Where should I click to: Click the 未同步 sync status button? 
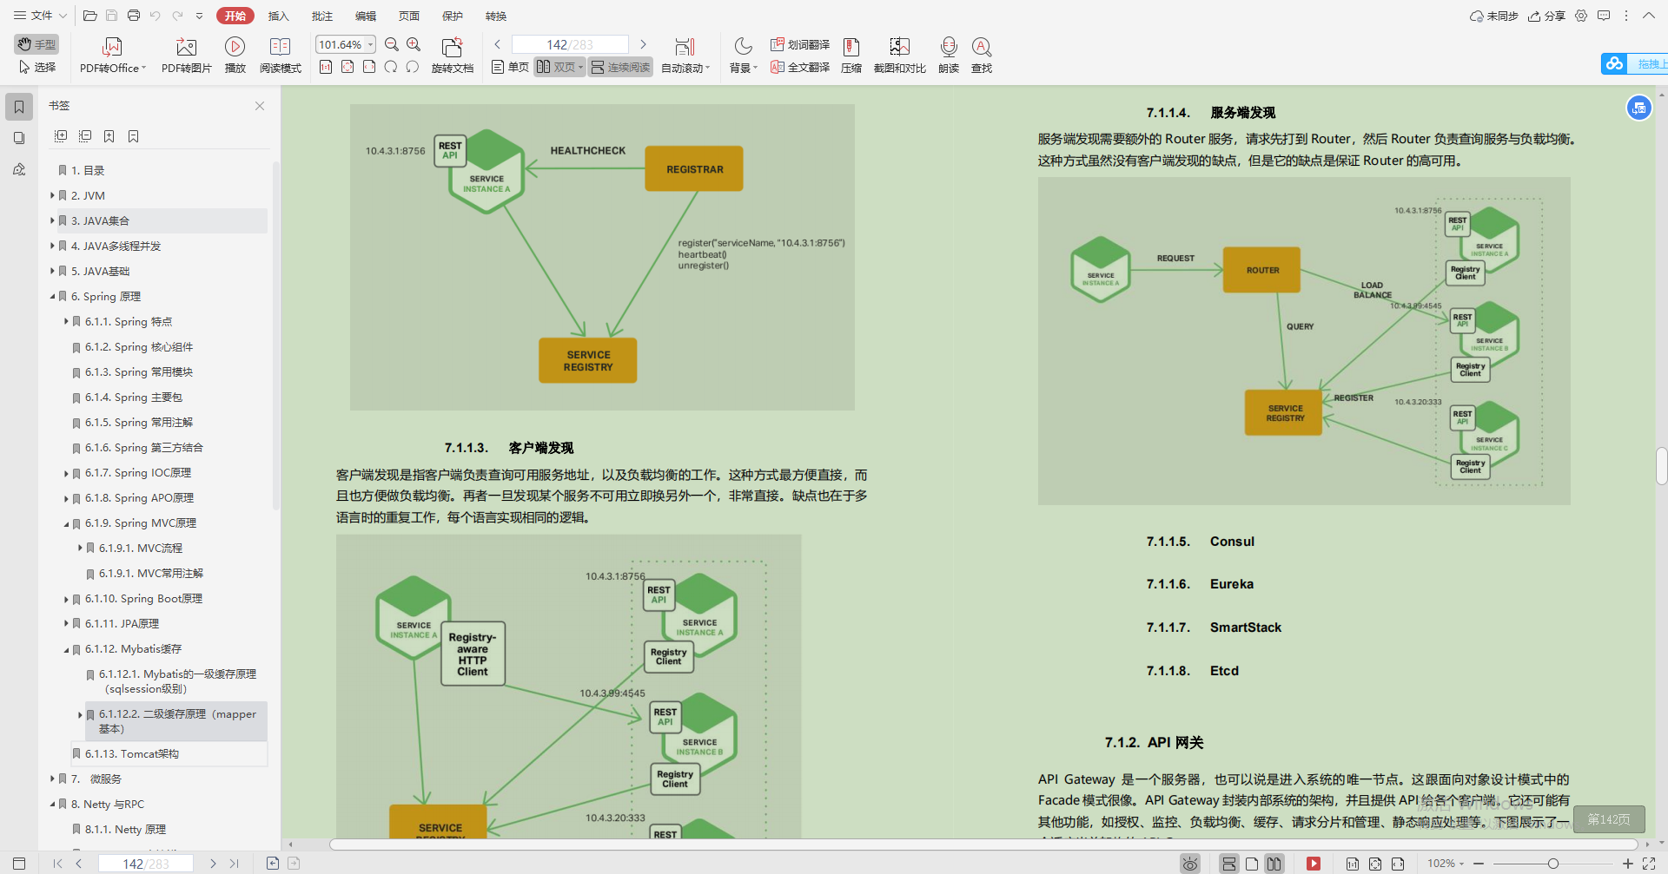pyautogui.click(x=1493, y=16)
